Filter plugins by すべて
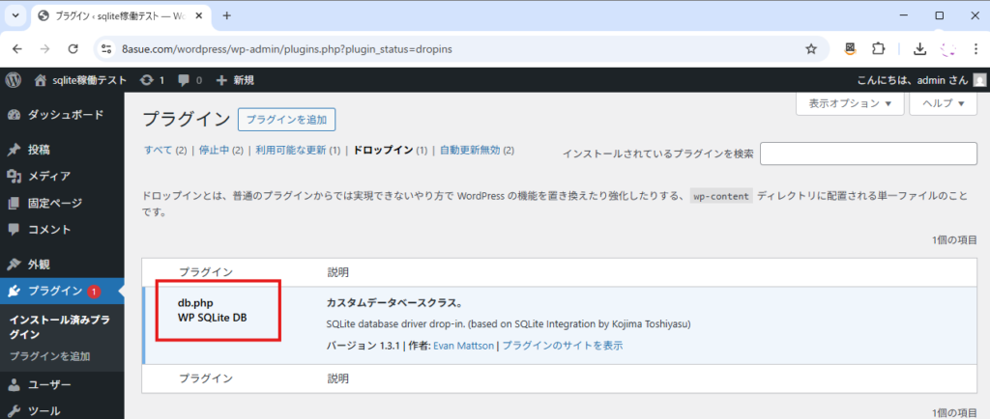Image resolution: width=990 pixels, height=419 pixels. (x=158, y=150)
